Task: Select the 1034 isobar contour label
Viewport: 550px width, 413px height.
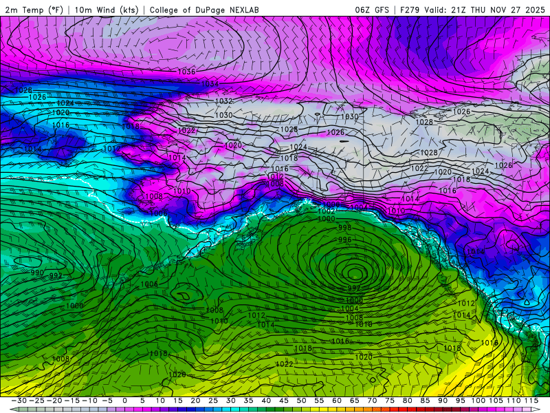Action: [210, 83]
